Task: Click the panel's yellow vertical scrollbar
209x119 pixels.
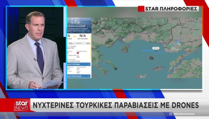Action: pyautogui.click(x=91, y=47)
